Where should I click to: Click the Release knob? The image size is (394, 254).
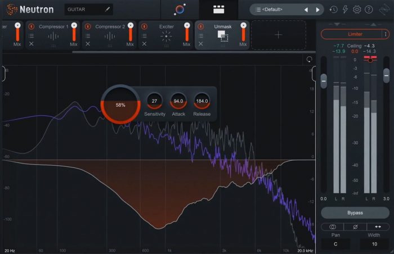202,101
